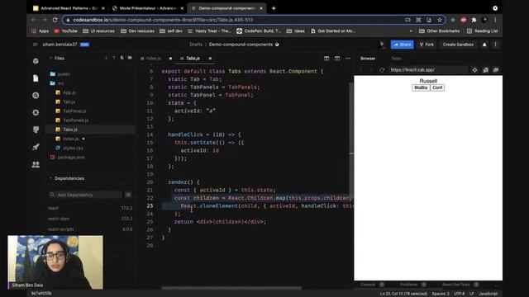The image size is (529, 297).
Task: Open the Deployment rocket sidebar icon
Action: pyautogui.click(x=36, y=147)
